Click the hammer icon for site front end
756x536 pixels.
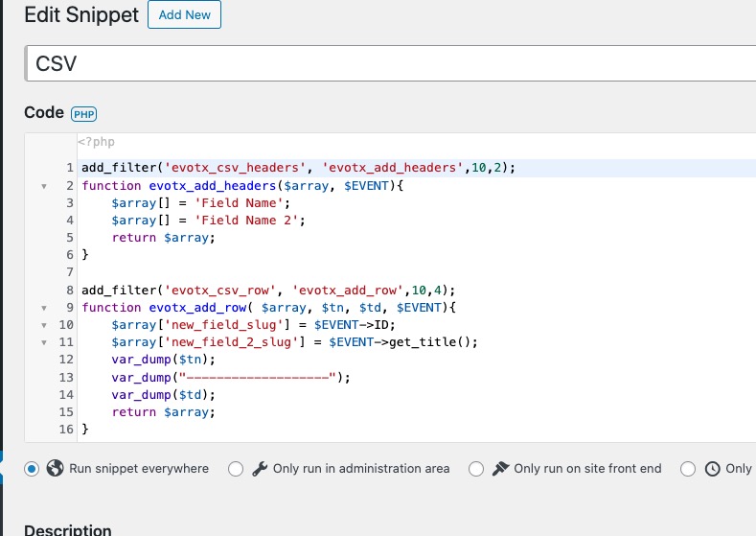pyautogui.click(x=500, y=469)
